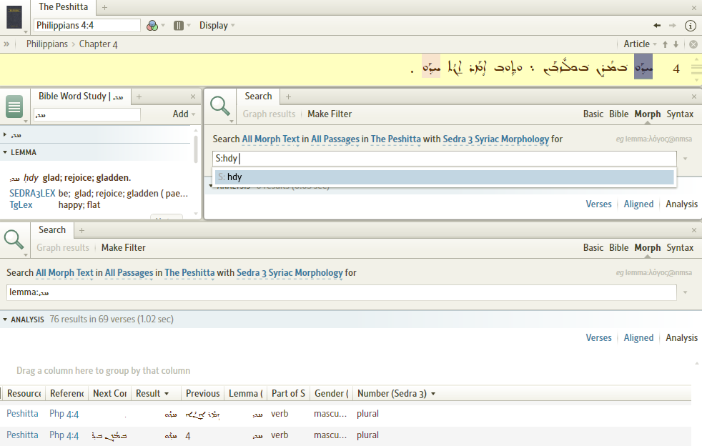Select the S: hdy autocomplete suggestion
The height and width of the screenshot is (446, 702).
pyautogui.click(x=444, y=177)
